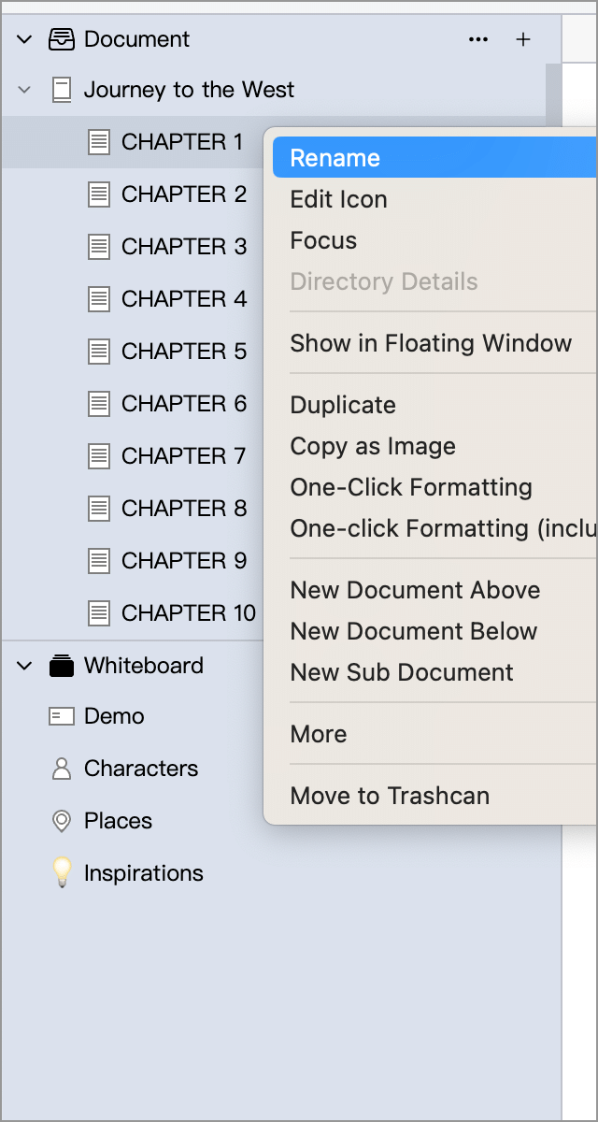Select Move to Trashcan
Viewport: 598px width, 1122px height.
click(390, 796)
